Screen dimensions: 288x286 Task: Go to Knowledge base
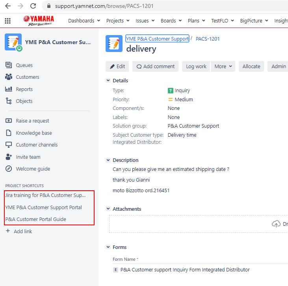(x=34, y=133)
